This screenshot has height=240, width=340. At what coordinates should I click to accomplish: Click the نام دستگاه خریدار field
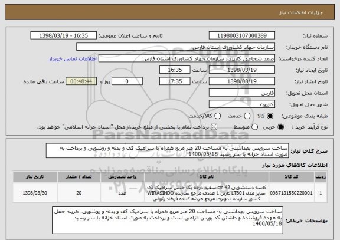pos(176,47)
